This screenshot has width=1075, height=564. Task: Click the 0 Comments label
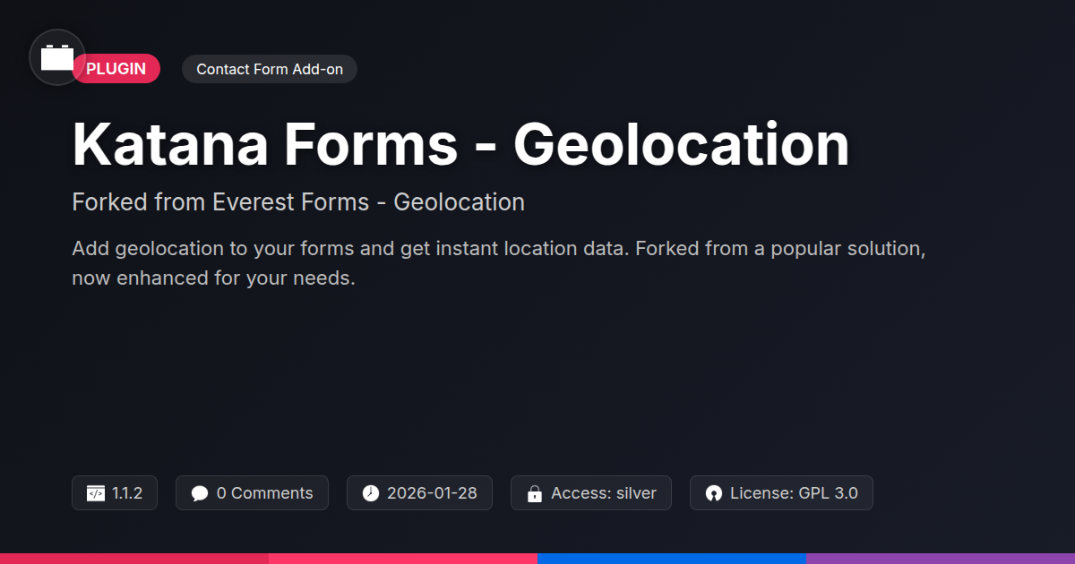(264, 493)
